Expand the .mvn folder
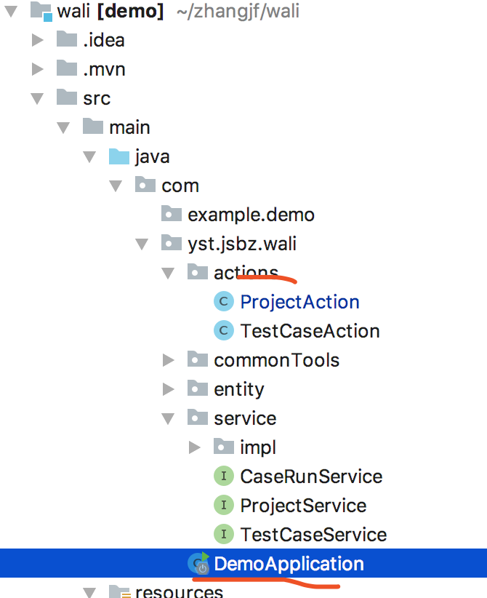The image size is (487, 598). coord(38,69)
